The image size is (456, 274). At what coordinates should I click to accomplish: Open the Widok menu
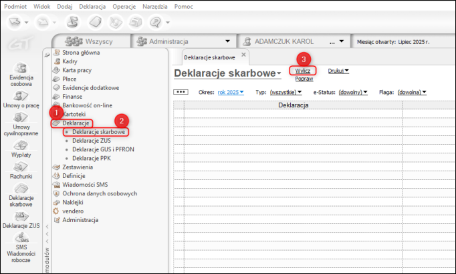42,7
